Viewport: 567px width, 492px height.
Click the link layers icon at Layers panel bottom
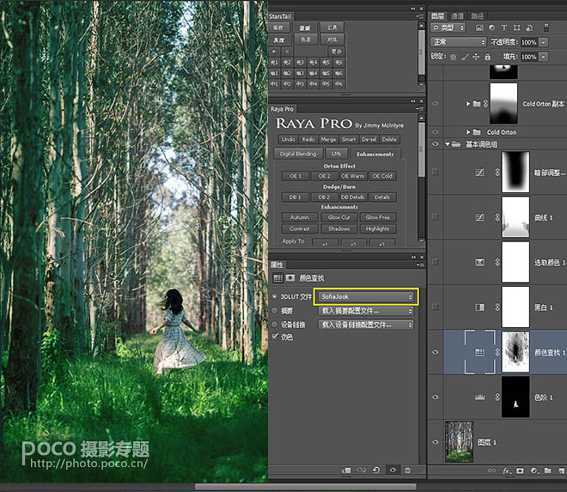click(491, 471)
